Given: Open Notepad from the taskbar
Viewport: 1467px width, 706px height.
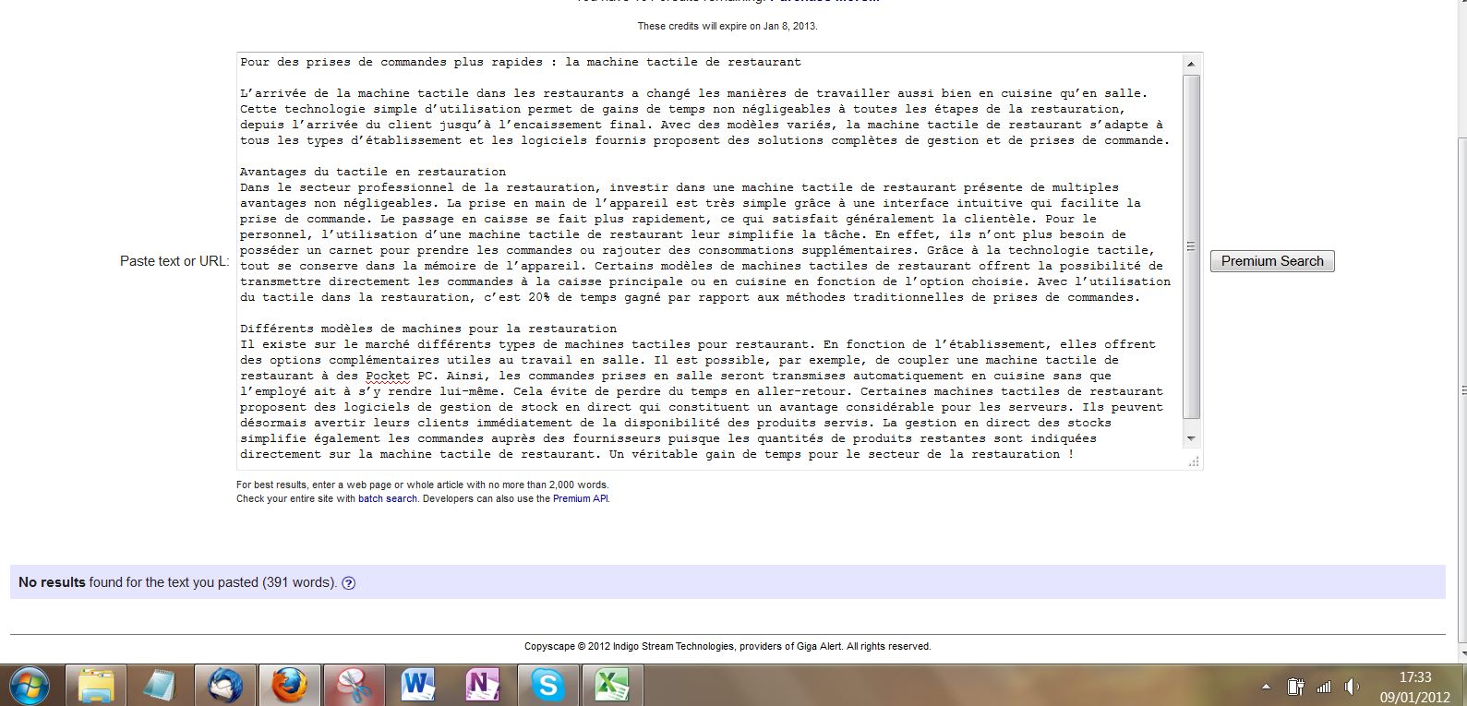Looking at the screenshot, I should 161,686.
